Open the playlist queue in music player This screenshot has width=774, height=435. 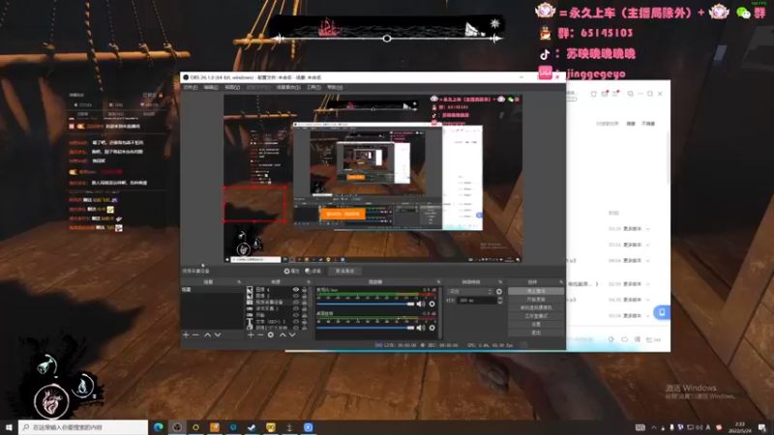[653, 339]
